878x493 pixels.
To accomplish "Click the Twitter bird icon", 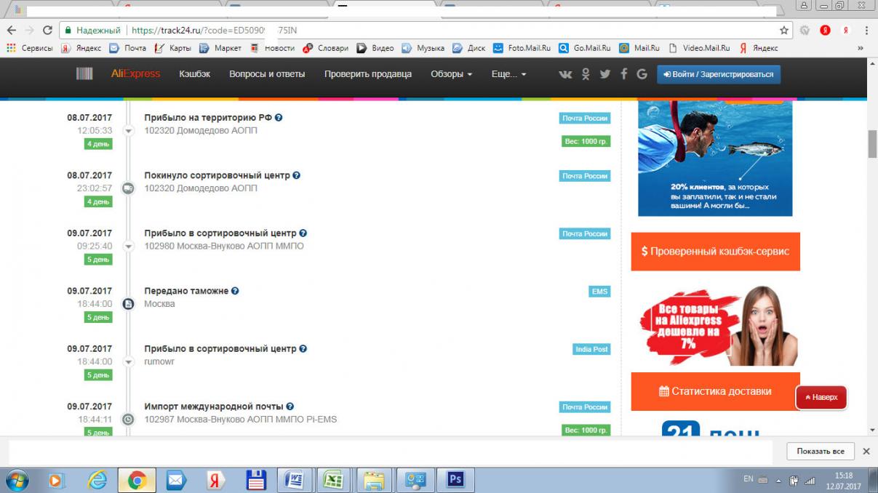I will [604, 74].
